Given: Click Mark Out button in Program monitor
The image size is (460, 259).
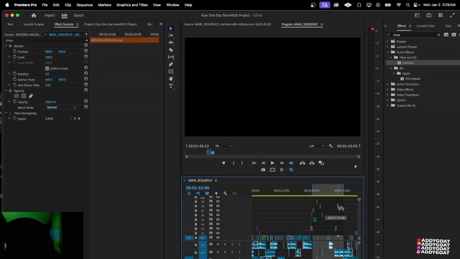Looking at the screenshot, I should click(x=242, y=163).
